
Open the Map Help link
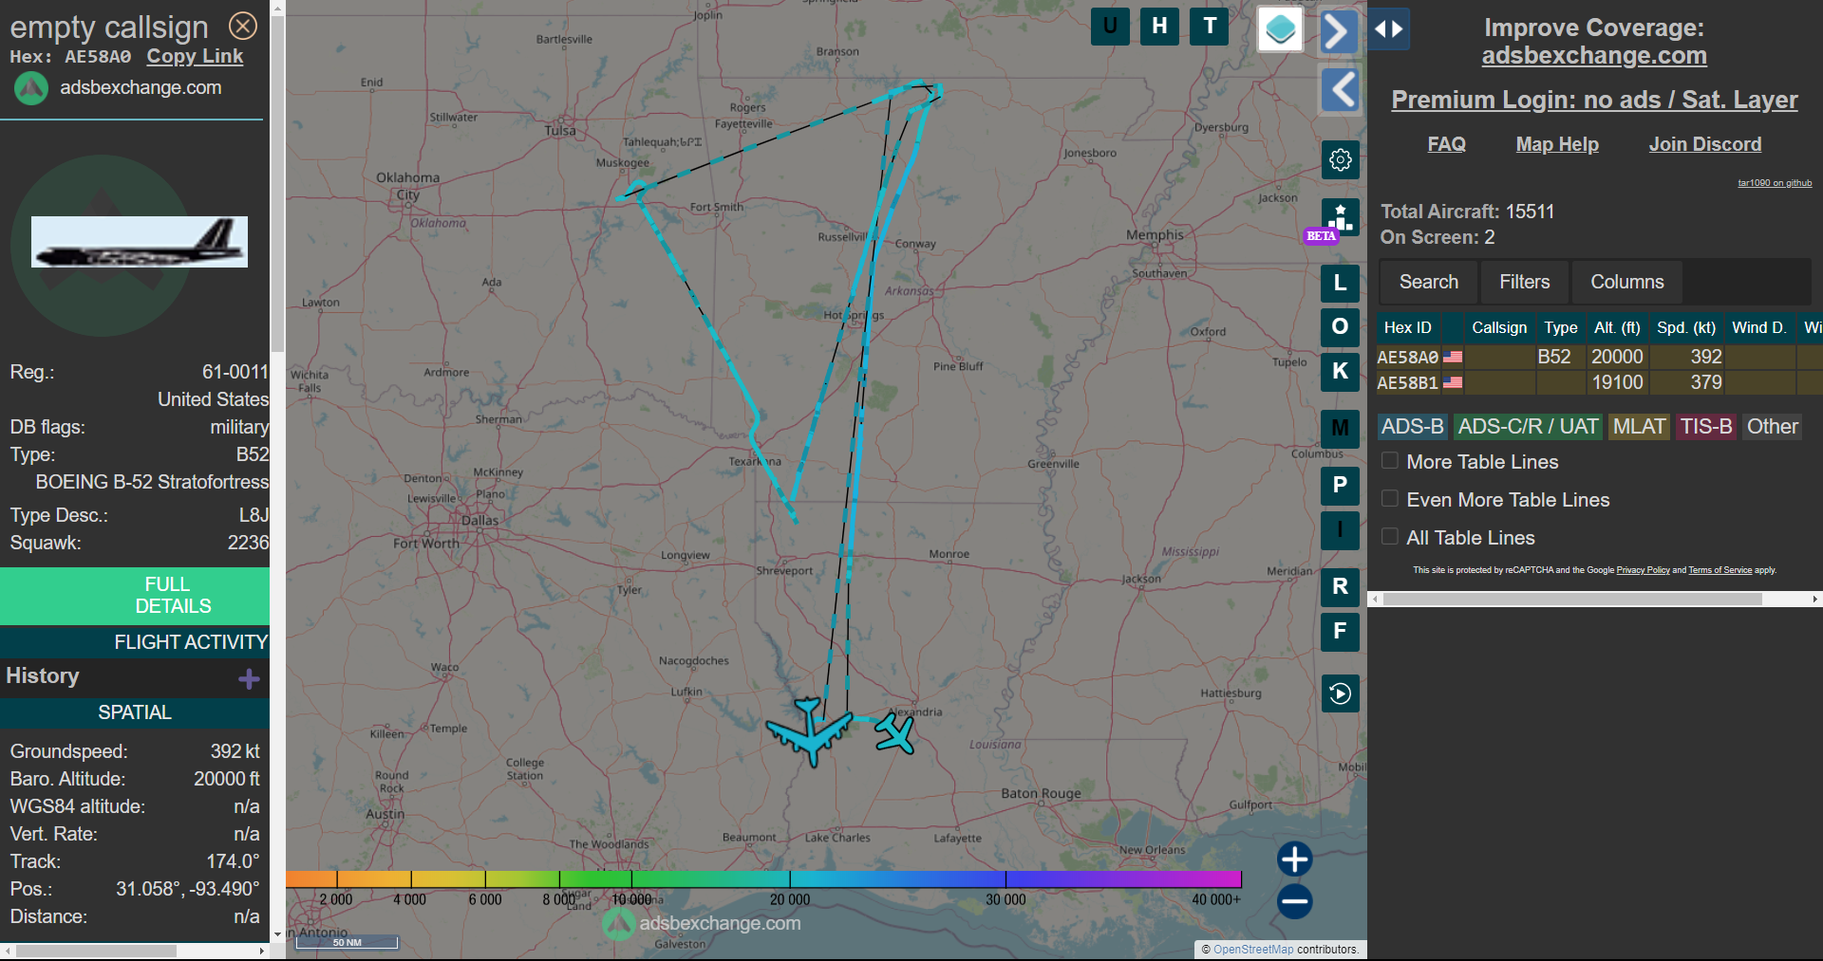[1557, 144]
